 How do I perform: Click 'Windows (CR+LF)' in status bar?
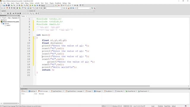point(117,106)
